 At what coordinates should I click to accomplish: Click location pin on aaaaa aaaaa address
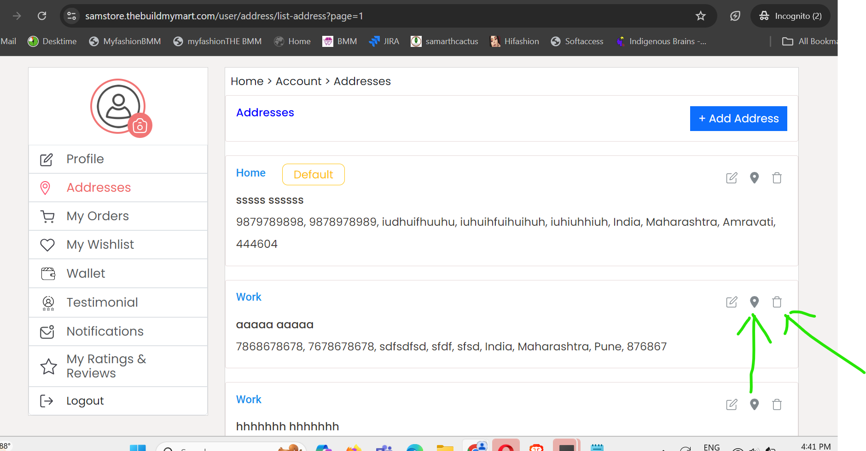click(754, 302)
